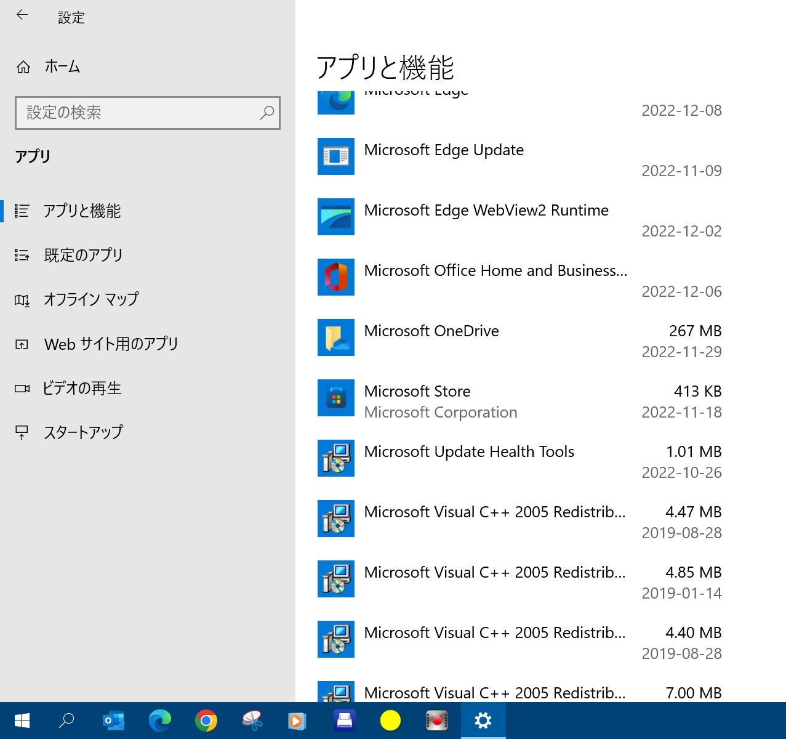Open the Web サイト用のアプリ sidebar item
The height and width of the screenshot is (739, 786).
[x=111, y=344]
